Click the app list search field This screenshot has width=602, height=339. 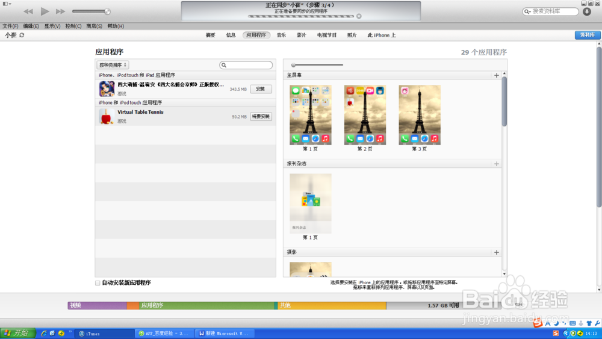[246, 65]
